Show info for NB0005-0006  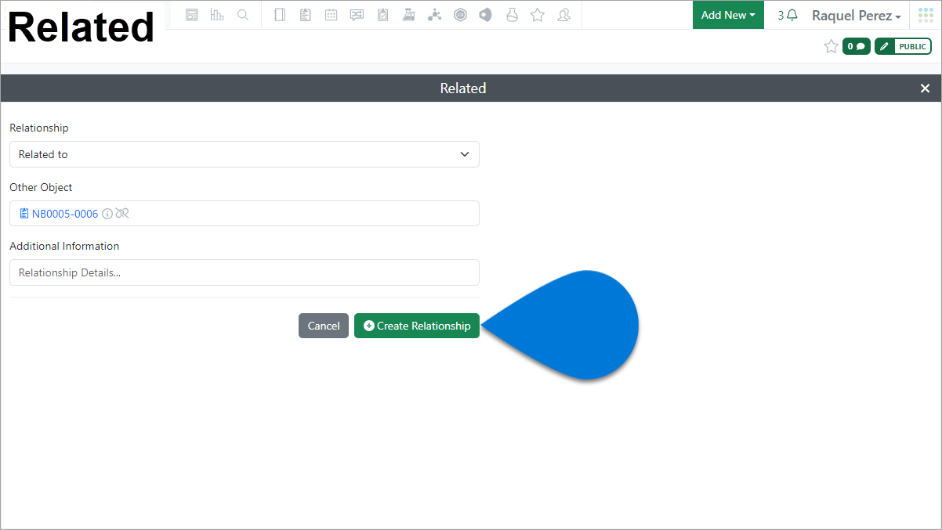coord(107,214)
